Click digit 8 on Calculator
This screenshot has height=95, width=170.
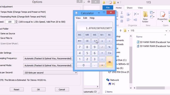[x=87, y=47]
